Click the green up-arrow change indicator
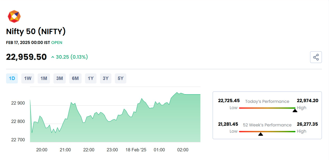Viewport: 329px width, 160px height. click(52, 57)
